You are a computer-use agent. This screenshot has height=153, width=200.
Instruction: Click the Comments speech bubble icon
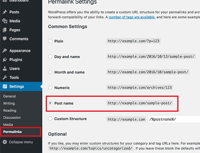tap(5, 39)
